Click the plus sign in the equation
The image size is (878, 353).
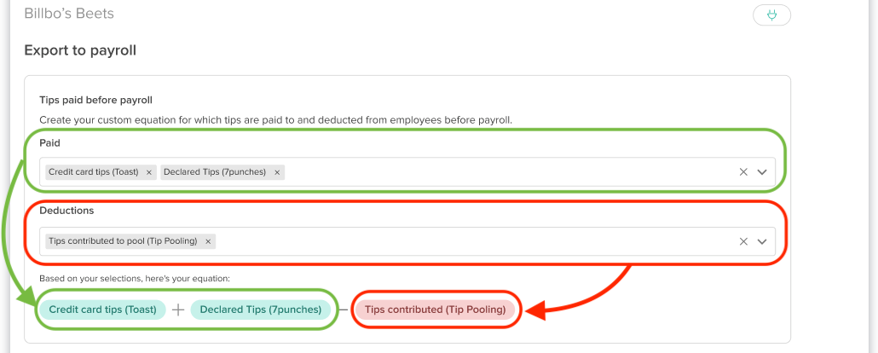click(177, 310)
